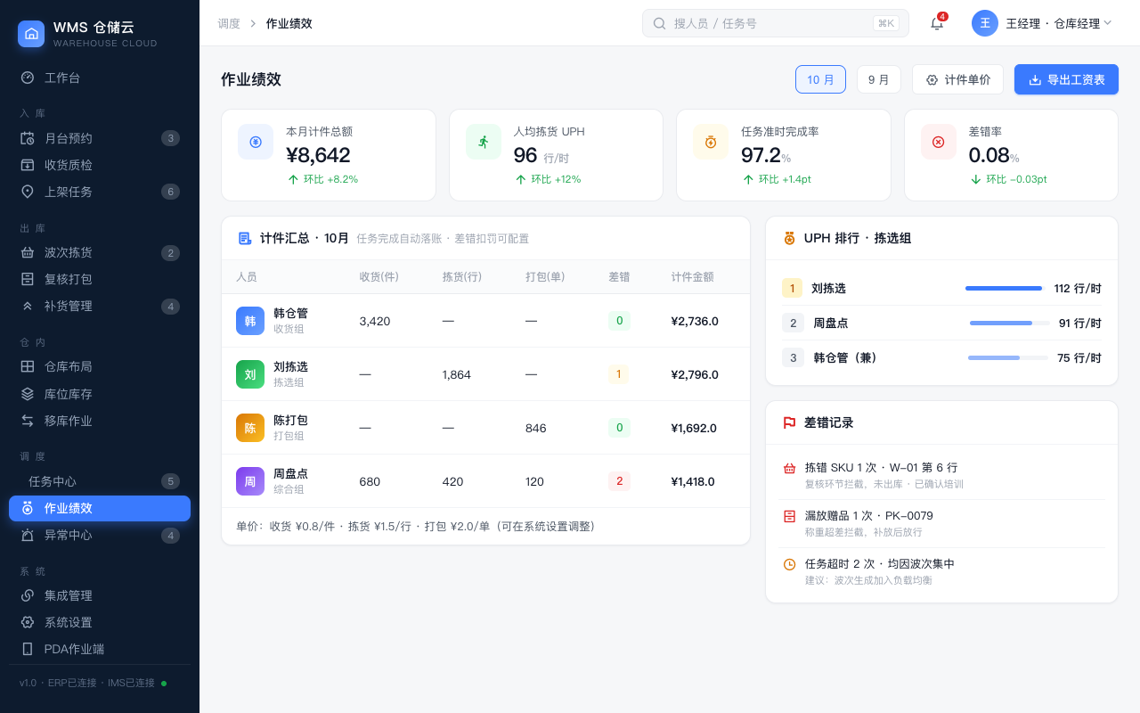Click the 任务中心 count badge 5
The height and width of the screenshot is (713, 1140).
tap(170, 481)
